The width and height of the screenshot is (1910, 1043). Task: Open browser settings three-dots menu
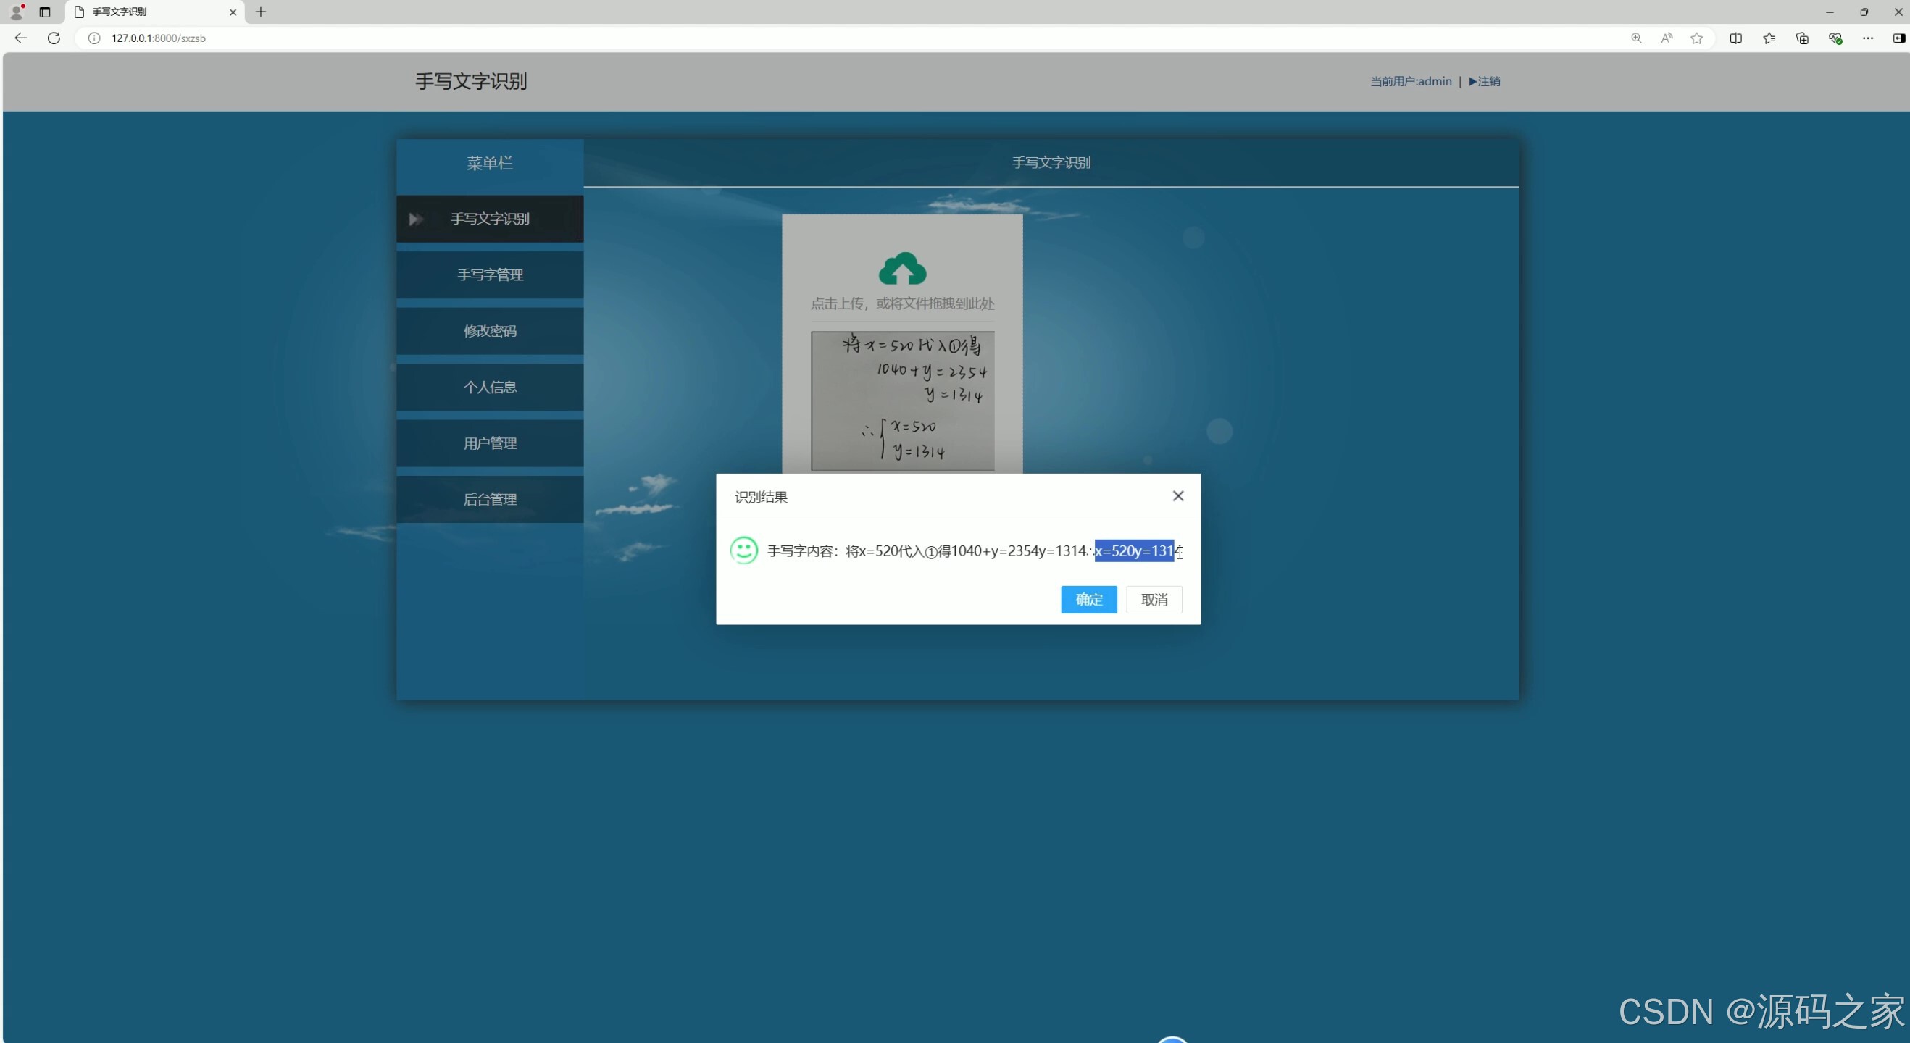(1868, 38)
